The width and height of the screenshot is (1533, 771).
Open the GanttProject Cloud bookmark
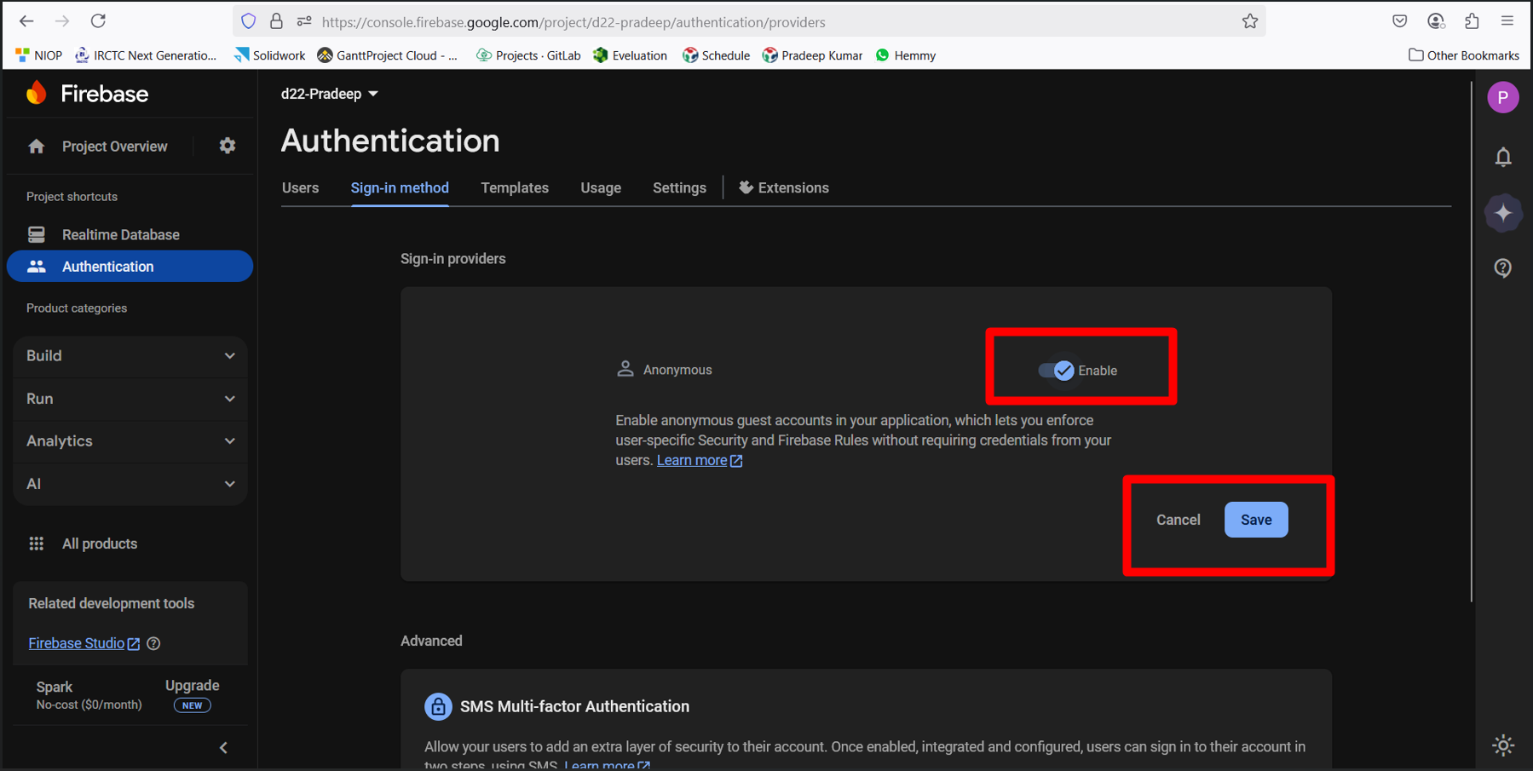click(388, 55)
